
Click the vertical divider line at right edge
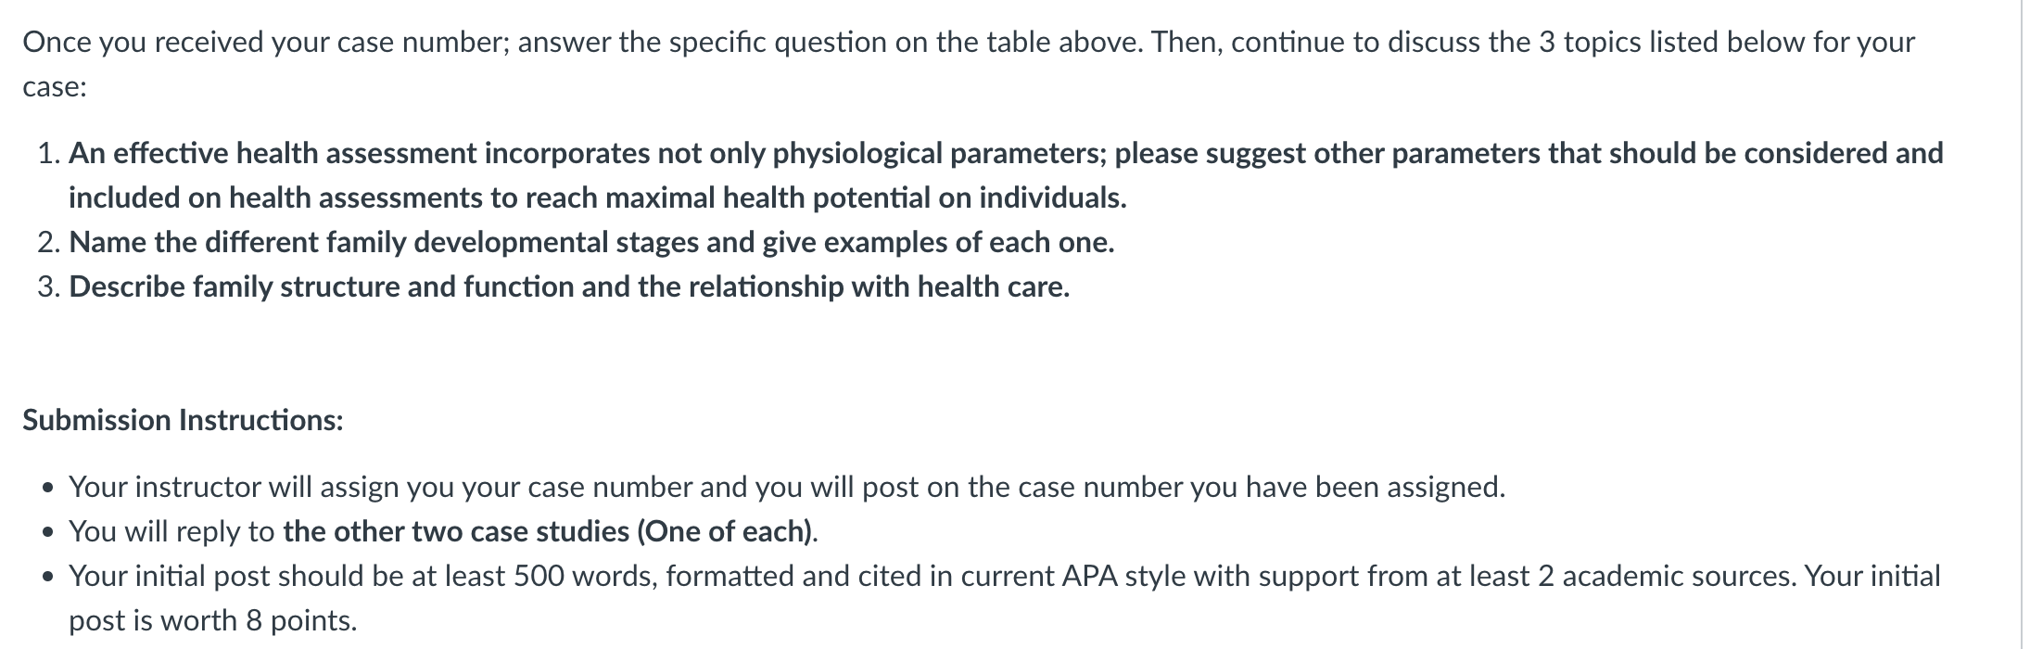tap(2022, 324)
